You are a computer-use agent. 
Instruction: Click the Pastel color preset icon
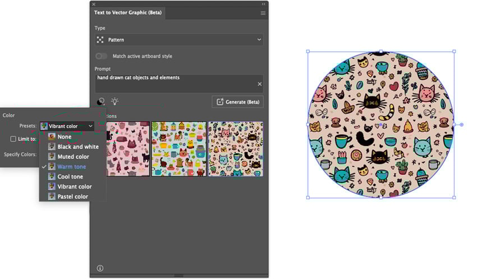coord(52,196)
